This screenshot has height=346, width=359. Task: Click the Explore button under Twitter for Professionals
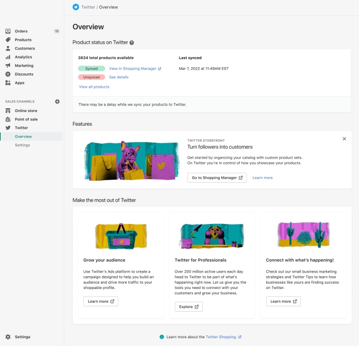pos(188,306)
